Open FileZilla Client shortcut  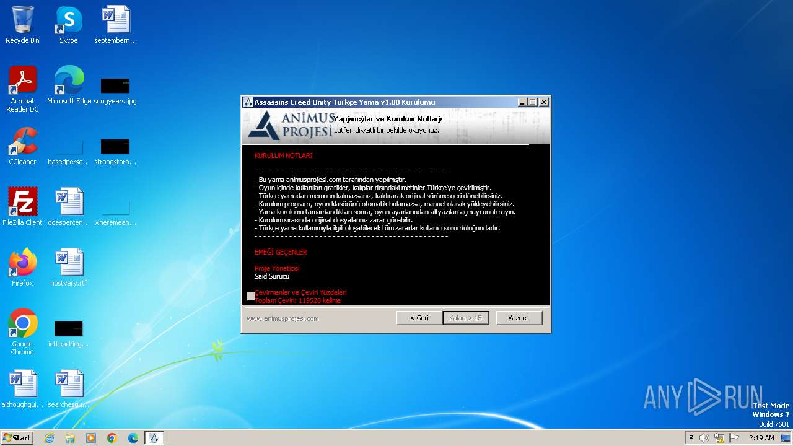22,207
